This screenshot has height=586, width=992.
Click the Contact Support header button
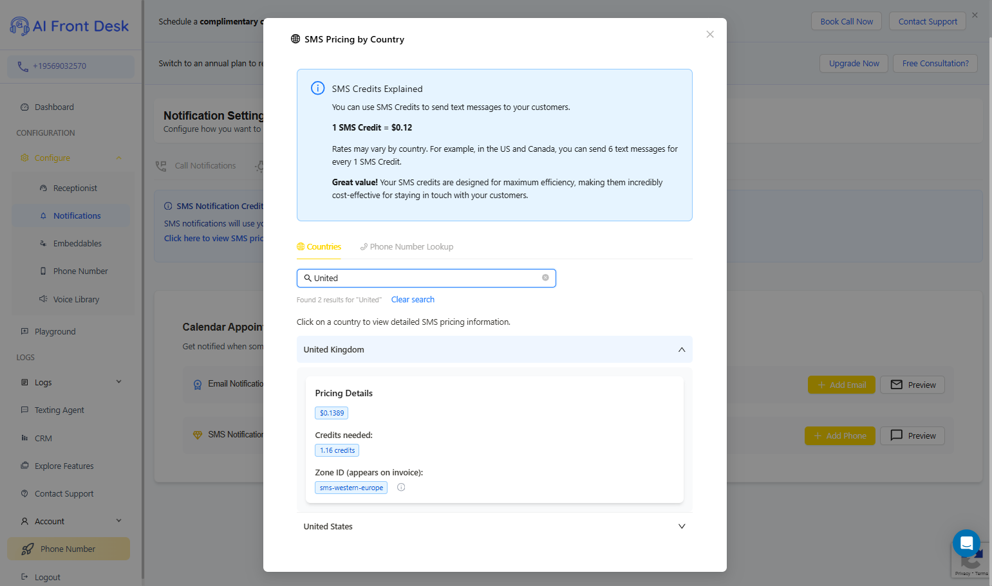[928, 21]
